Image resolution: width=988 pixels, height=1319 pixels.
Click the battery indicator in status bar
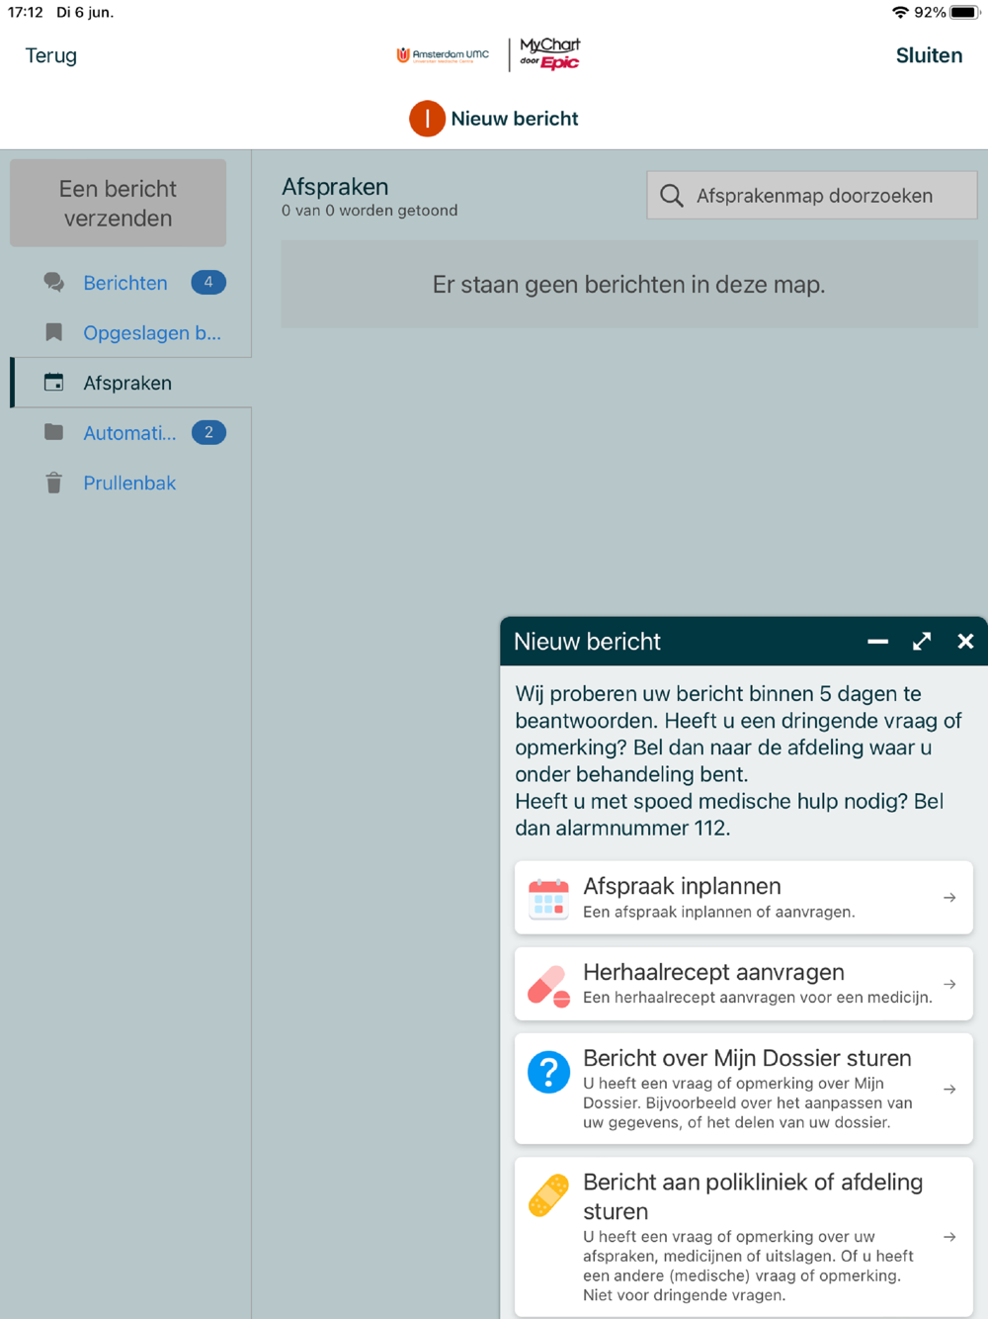pos(963,13)
